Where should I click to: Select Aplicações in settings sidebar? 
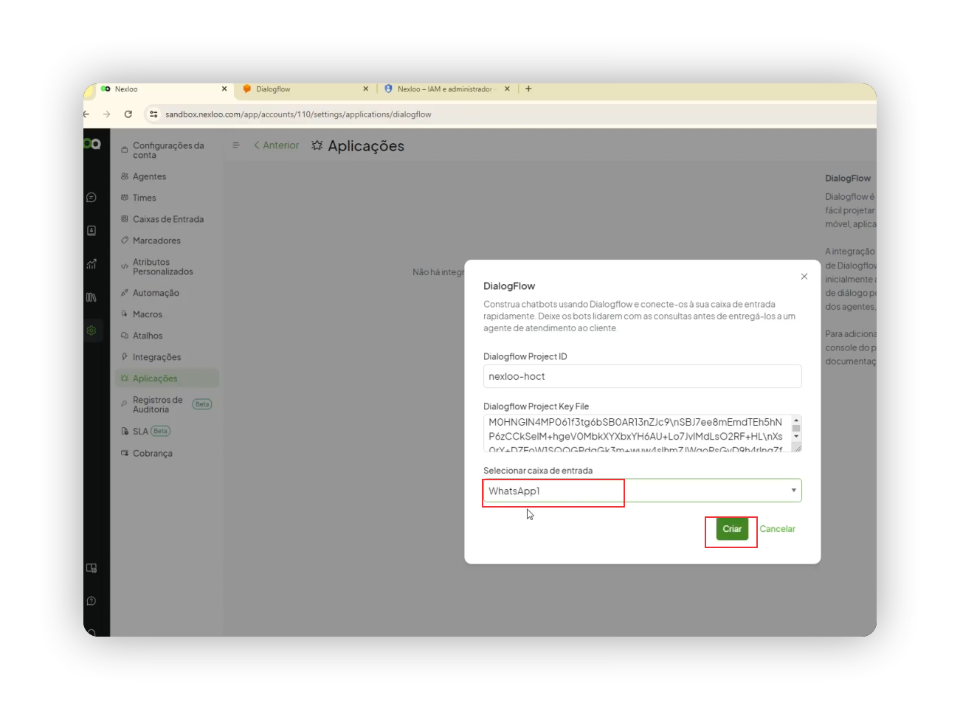coord(168,378)
